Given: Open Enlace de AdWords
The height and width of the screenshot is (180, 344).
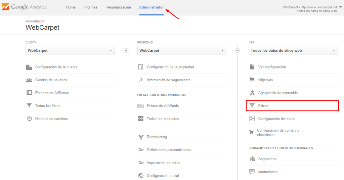Looking at the screenshot, I should (163, 106).
